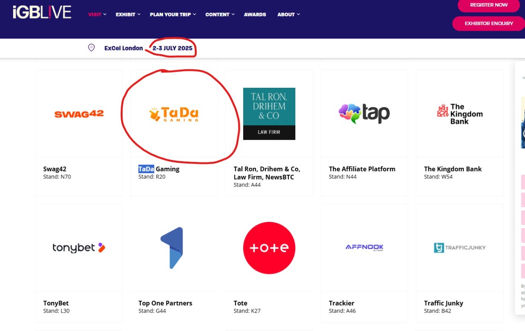This screenshot has width=525, height=331.
Task: Open the Swag42 exhibitor logo
Action: [x=79, y=114]
